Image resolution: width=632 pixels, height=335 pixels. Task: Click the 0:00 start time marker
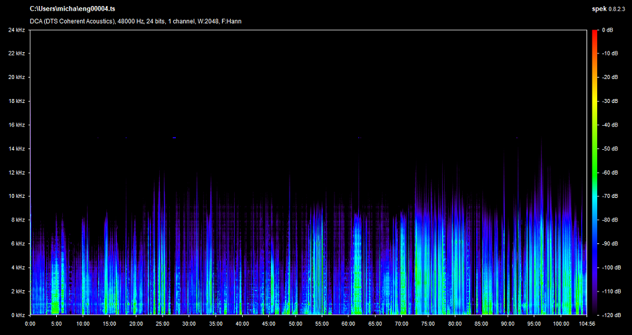point(30,324)
